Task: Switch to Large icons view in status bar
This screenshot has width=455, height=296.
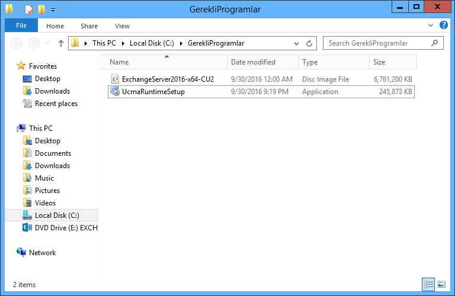Action: 441,284
